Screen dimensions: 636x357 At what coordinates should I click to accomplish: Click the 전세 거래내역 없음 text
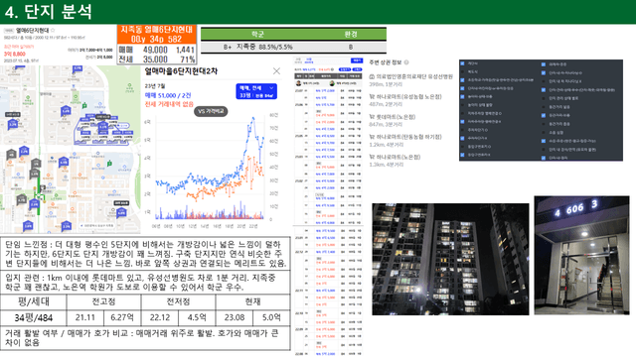point(169,104)
